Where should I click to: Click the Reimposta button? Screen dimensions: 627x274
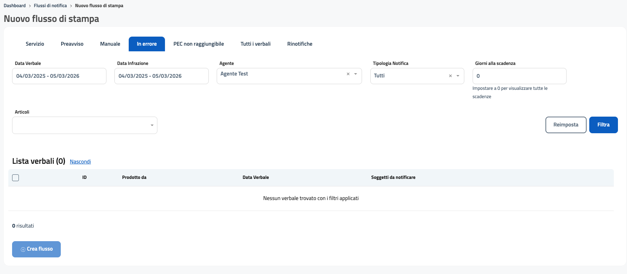(x=565, y=125)
